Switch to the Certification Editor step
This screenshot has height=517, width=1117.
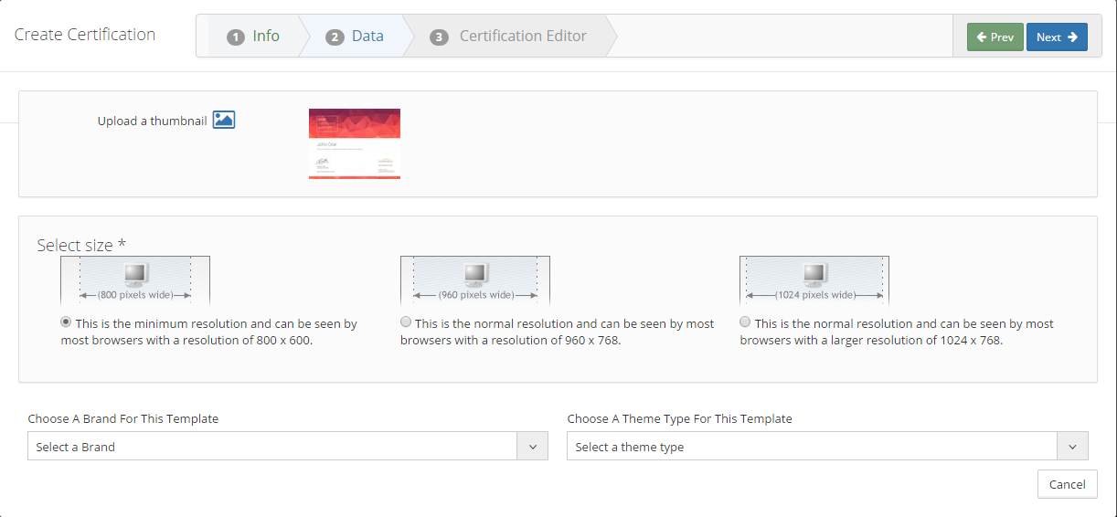[x=523, y=37]
